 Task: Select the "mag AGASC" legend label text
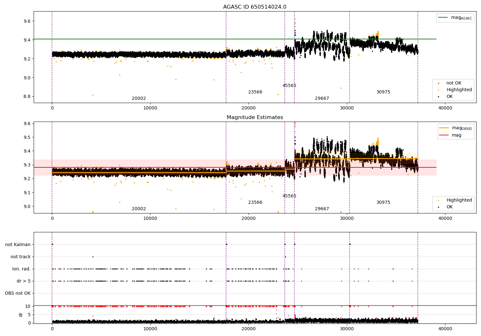point(461,18)
